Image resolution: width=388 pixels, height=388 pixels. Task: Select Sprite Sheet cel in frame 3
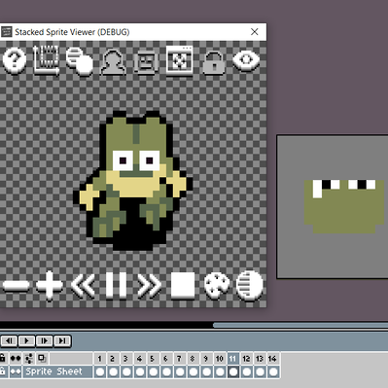click(x=126, y=371)
